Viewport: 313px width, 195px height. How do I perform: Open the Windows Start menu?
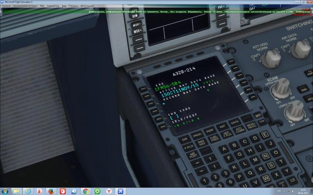pos(5,191)
